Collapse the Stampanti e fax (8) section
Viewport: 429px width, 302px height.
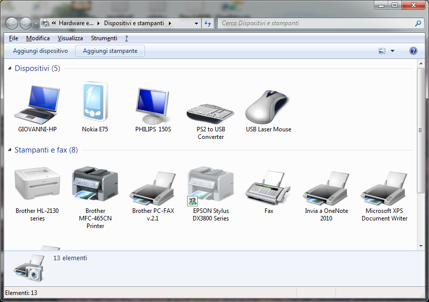(11, 150)
